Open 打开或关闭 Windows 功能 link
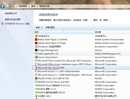130x99 pixels. coord(17,24)
